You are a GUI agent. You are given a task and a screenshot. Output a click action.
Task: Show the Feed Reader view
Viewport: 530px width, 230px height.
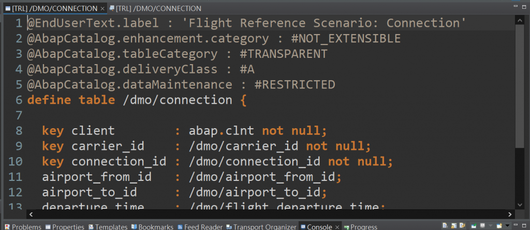coord(200,227)
